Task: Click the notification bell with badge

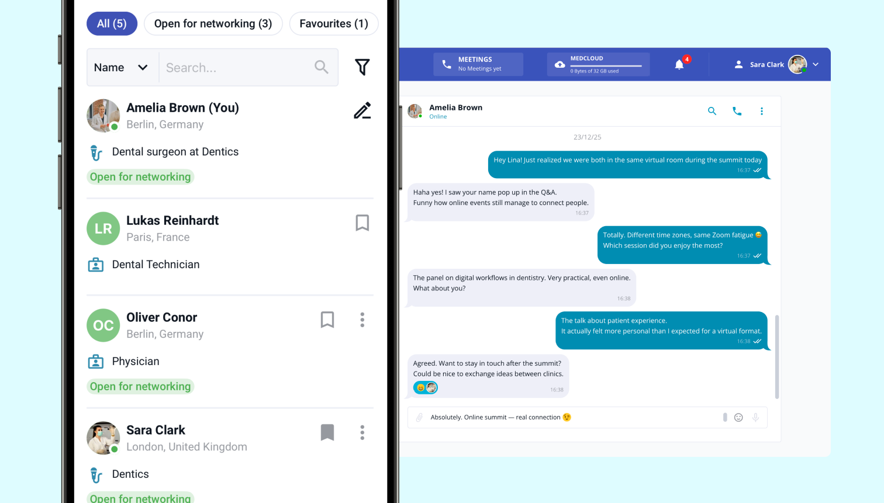Action: coord(679,64)
